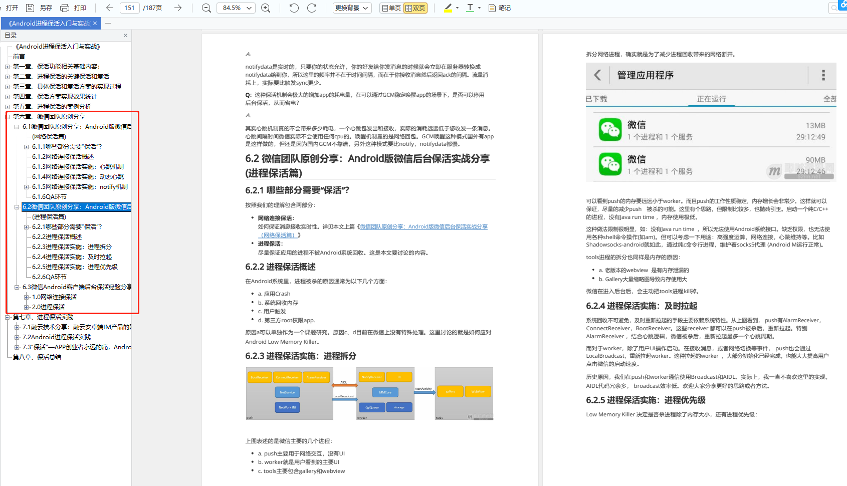This screenshot has width=847, height=486.
Task: Expand 第三章 具体保活和复活方案的实现过程
Action: pyautogui.click(x=8, y=87)
